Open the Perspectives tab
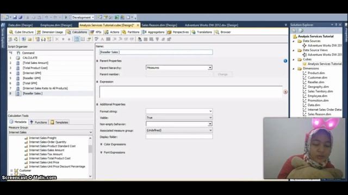Screen dimensions: 348x195 178,32
